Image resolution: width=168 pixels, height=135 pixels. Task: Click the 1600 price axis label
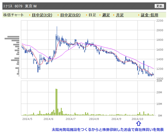[160, 50]
